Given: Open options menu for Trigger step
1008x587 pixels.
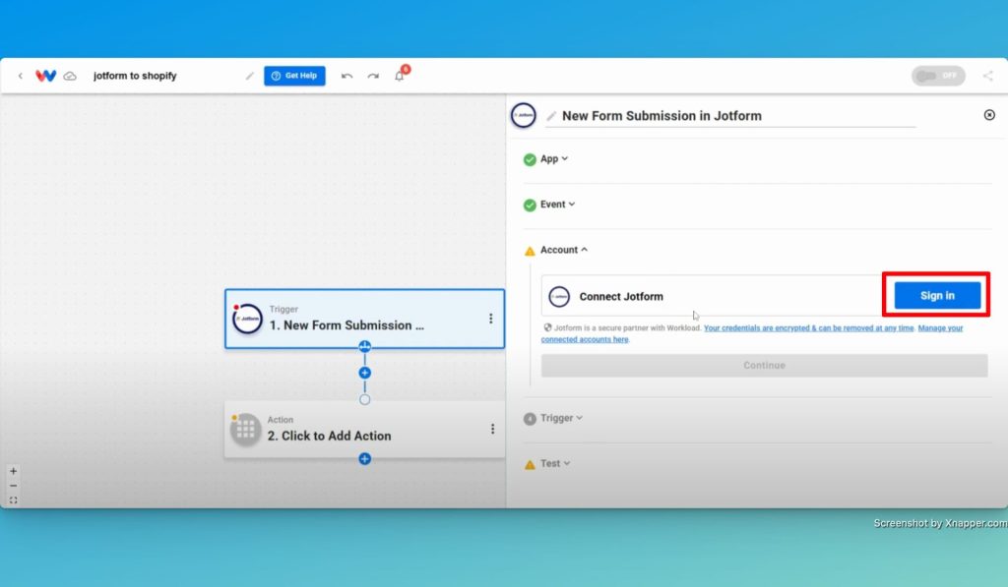Looking at the screenshot, I should click(x=490, y=319).
